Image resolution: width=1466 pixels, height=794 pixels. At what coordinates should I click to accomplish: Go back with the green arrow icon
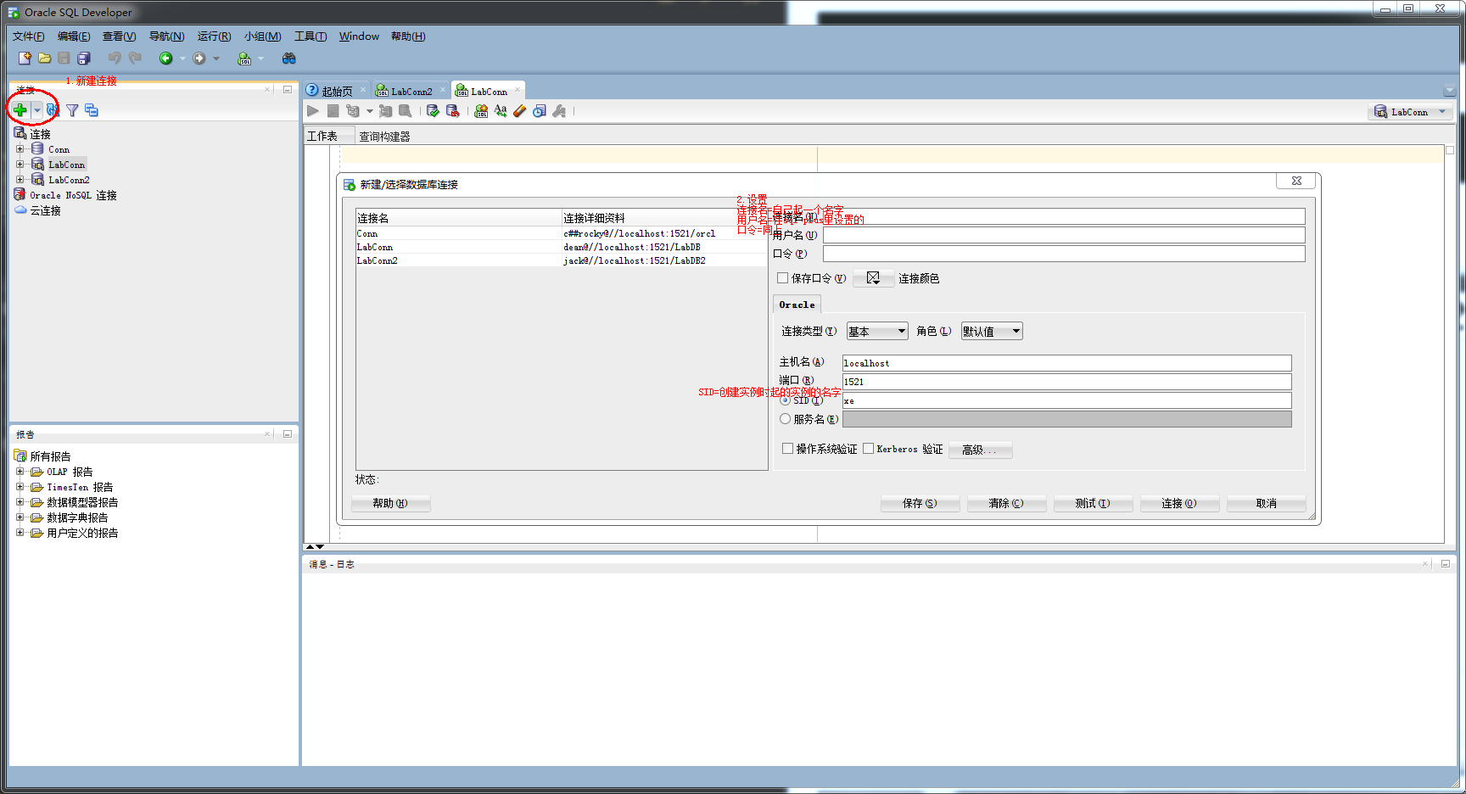pos(166,59)
